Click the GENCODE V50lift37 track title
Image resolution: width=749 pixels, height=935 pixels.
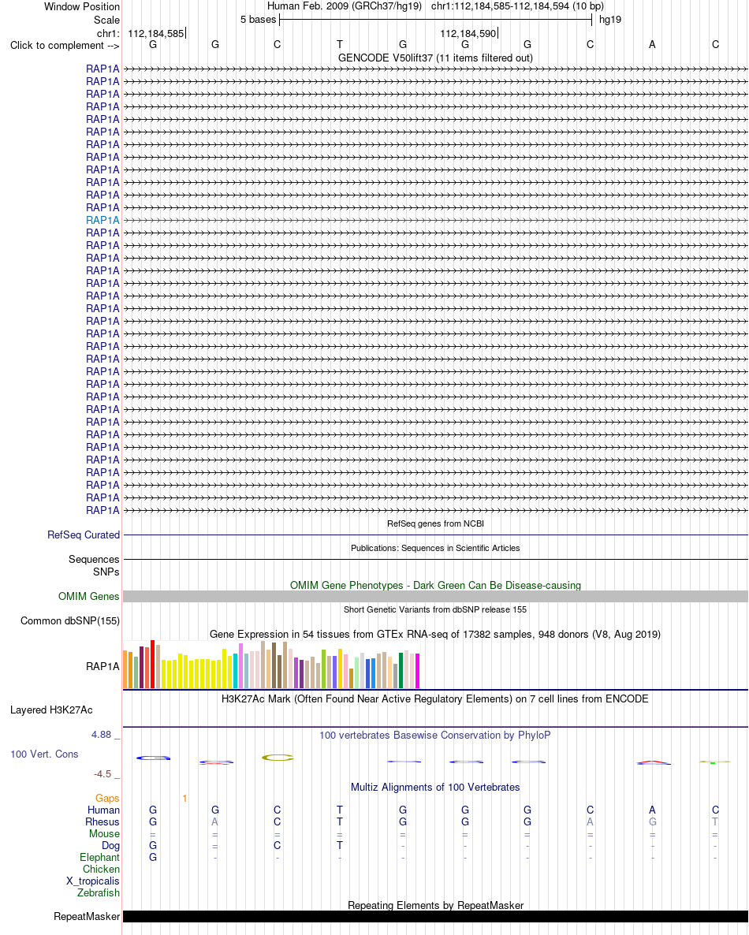click(435, 58)
